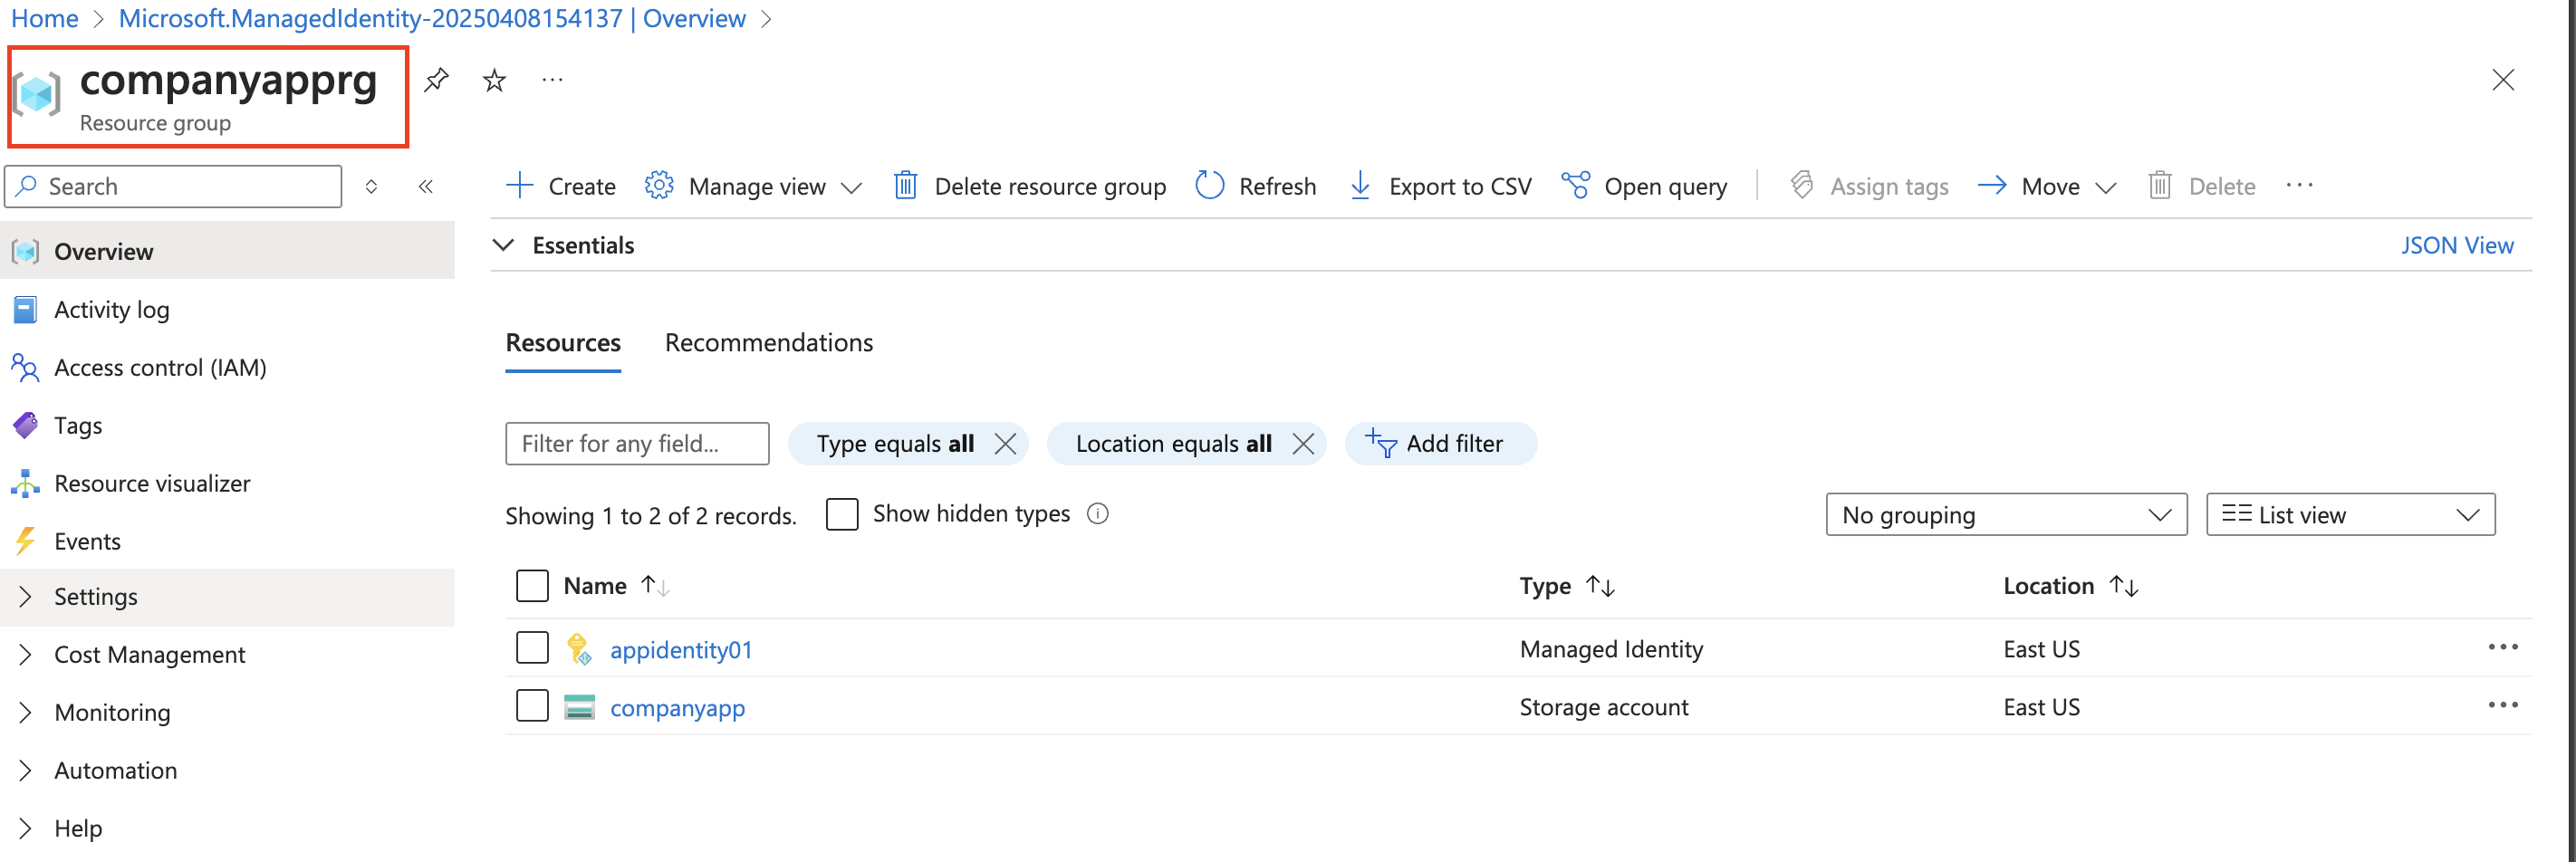Open Resource visualizer in the left menu

(228, 483)
